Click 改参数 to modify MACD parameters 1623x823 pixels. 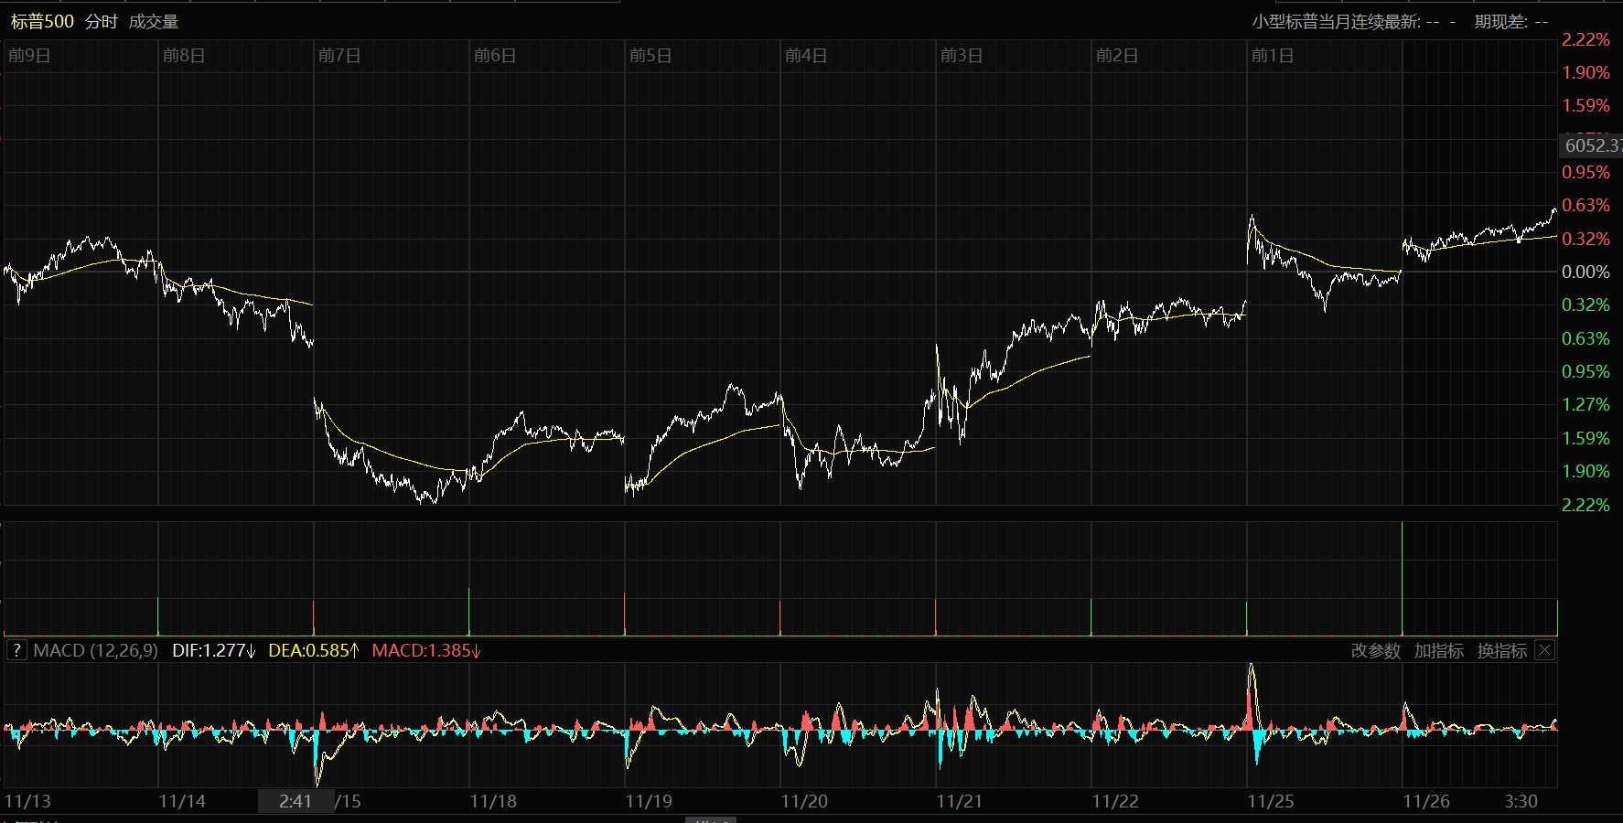tap(1375, 650)
